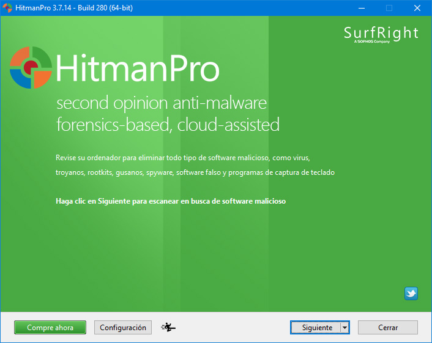Click the green Compre ahora button

tap(50, 327)
